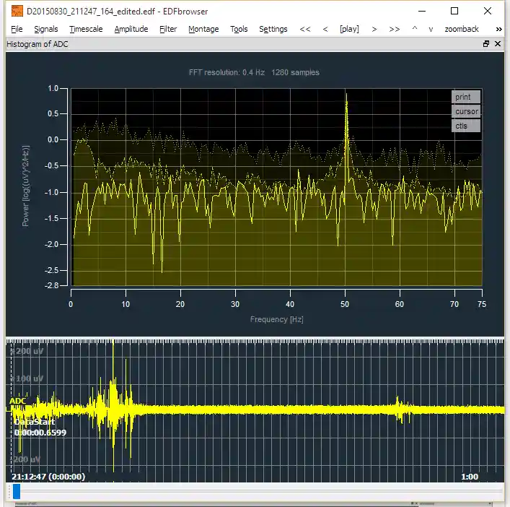Open the Settings menu
The image size is (510, 507).
(x=273, y=29)
